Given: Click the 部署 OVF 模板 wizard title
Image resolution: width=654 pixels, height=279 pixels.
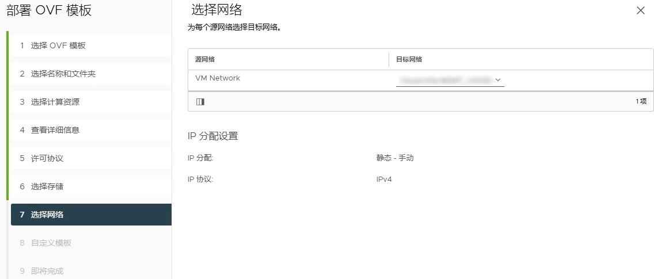Looking at the screenshot, I should (x=49, y=10).
